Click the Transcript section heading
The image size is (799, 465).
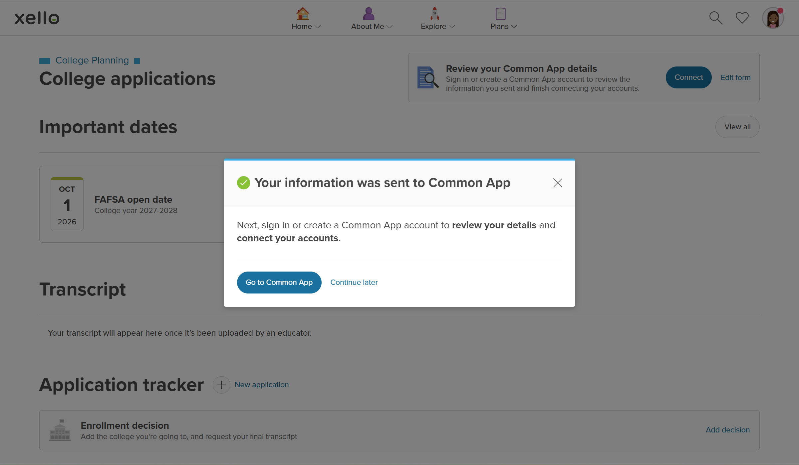click(x=83, y=290)
